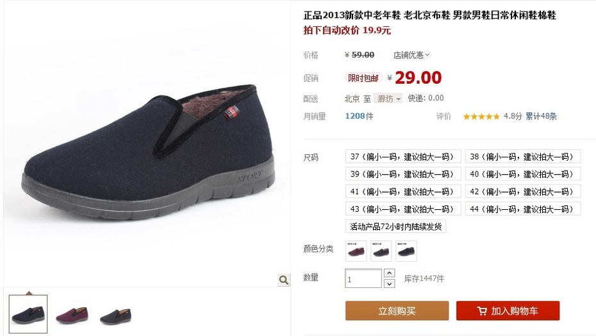Screen dimensions: 596x336
Task: Choose size 37 option
Action: pyautogui.click(x=403, y=156)
